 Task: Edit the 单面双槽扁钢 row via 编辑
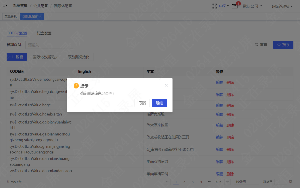(x=219, y=162)
